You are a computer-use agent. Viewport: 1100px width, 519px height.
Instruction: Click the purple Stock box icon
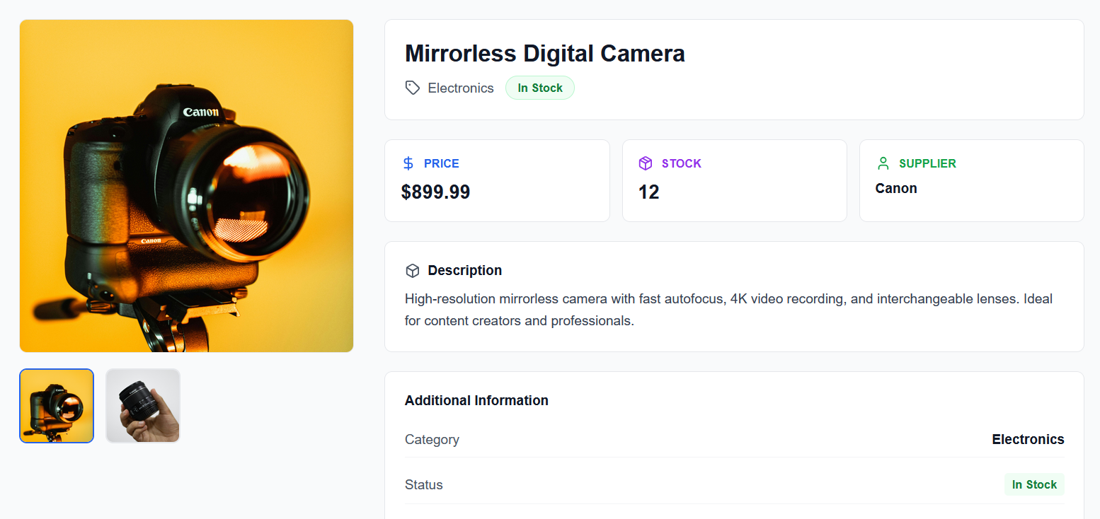pos(645,163)
